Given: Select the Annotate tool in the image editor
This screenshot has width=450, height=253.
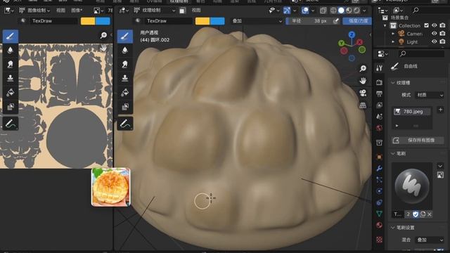Looking at the screenshot, I should (x=11, y=124).
